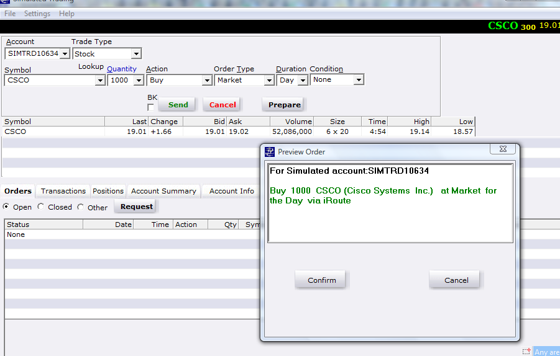Viewport: 560px width, 356px height.
Task: Select the Closed orders radio button
Action: [41, 207]
